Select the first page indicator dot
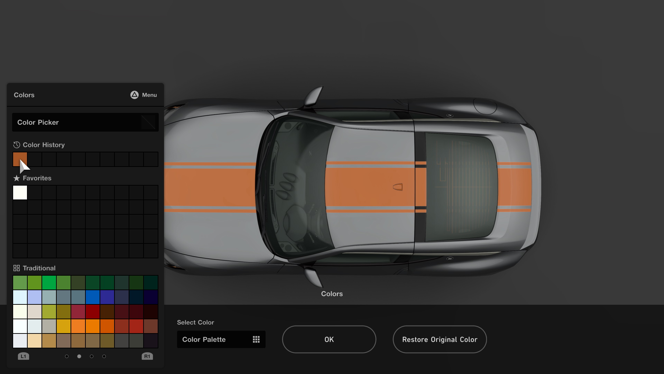Screen dimensions: 664x374 67,356
